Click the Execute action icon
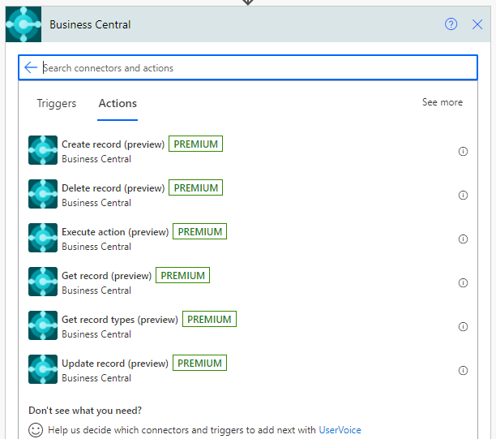The width and height of the screenshot is (496, 439). pos(43,238)
